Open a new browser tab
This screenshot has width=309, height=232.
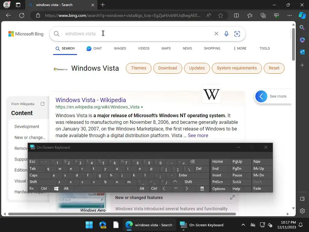click(103, 5)
